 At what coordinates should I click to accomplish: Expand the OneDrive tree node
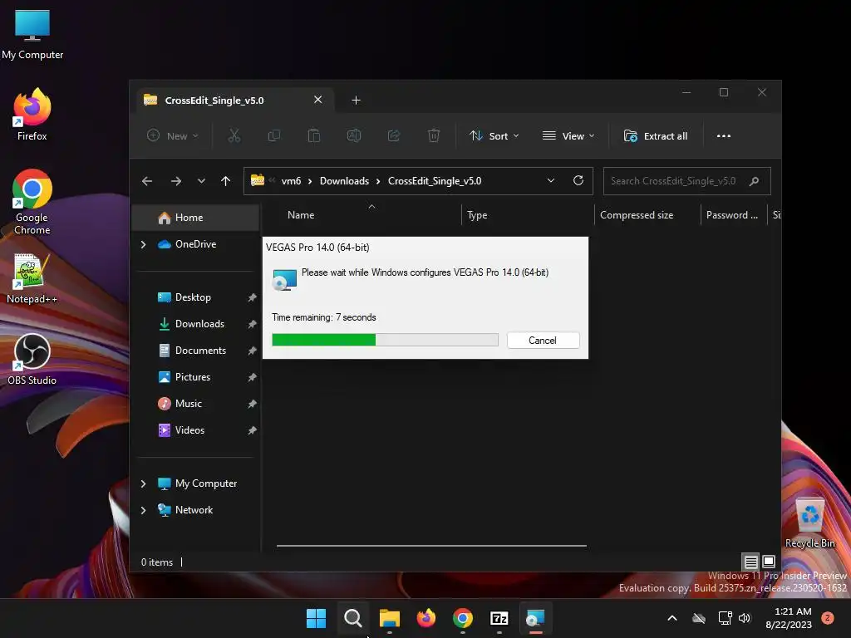pyautogui.click(x=143, y=245)
